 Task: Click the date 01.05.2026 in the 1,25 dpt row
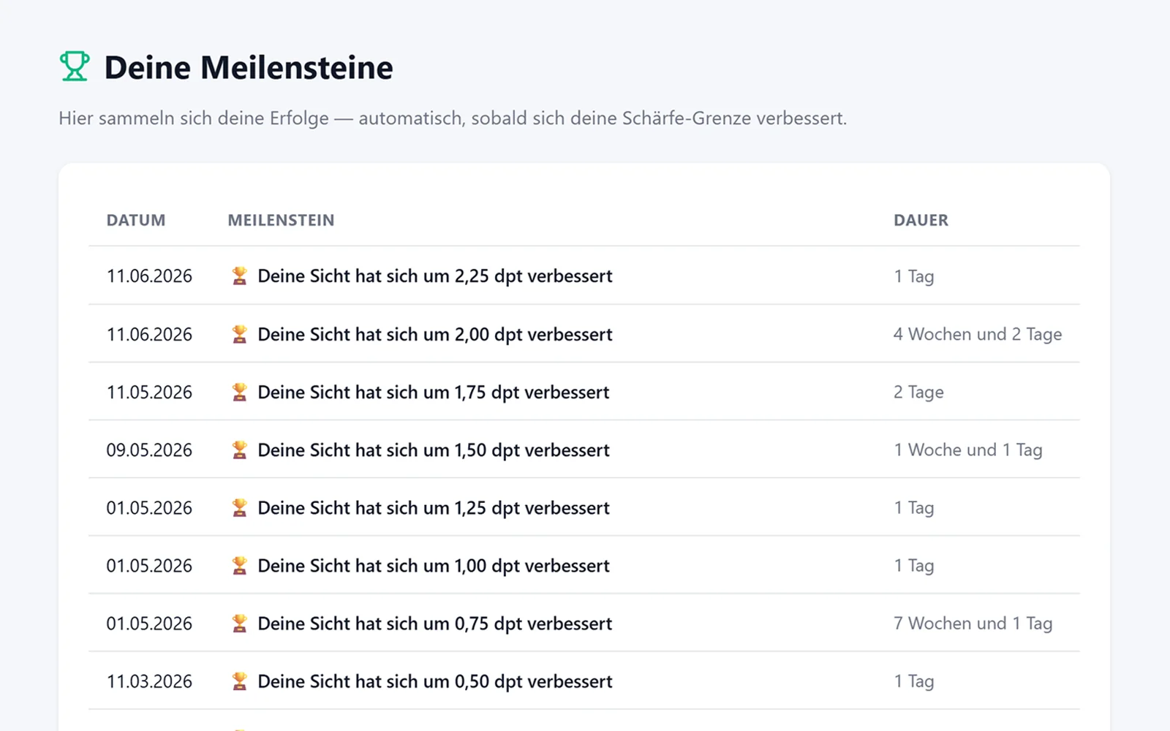click(x=149, y=508)
